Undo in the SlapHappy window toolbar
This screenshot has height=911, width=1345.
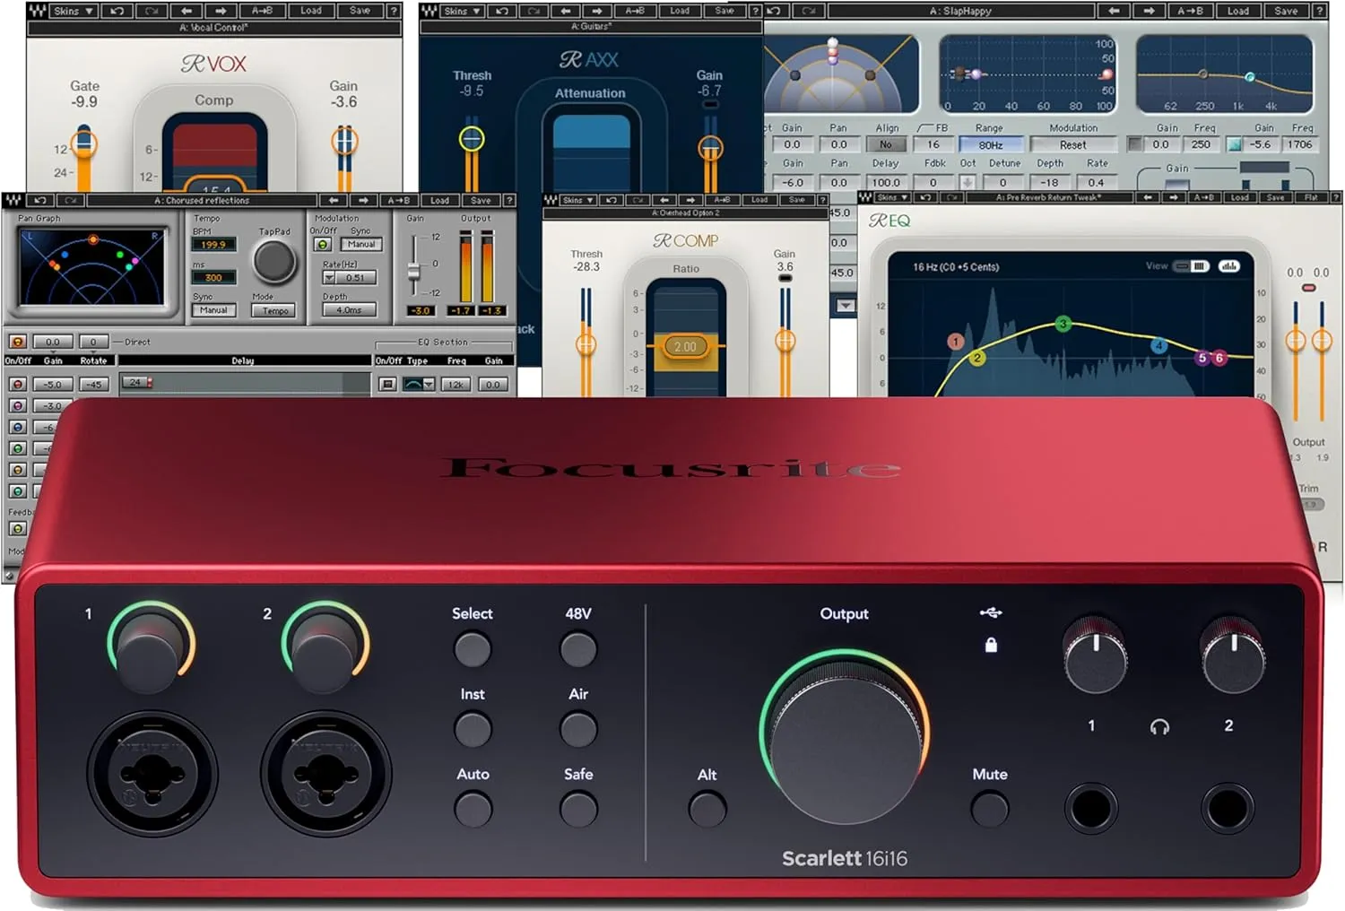[x=775, y=11]
